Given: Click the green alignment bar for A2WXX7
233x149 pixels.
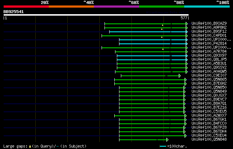Looking at the screenshot, I should (x=150, y=116).
